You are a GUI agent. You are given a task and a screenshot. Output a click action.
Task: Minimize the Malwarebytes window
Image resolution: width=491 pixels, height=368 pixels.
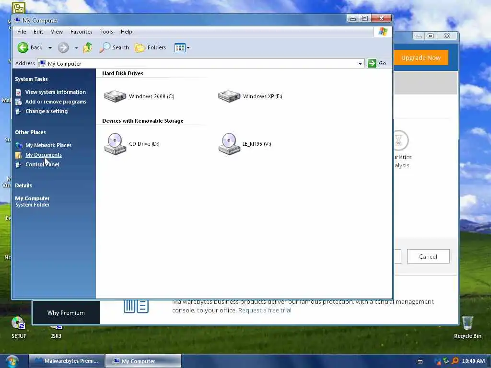click(418, 36)
